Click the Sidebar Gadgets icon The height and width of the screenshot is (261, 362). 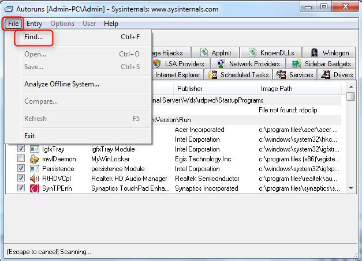[297, 63]
